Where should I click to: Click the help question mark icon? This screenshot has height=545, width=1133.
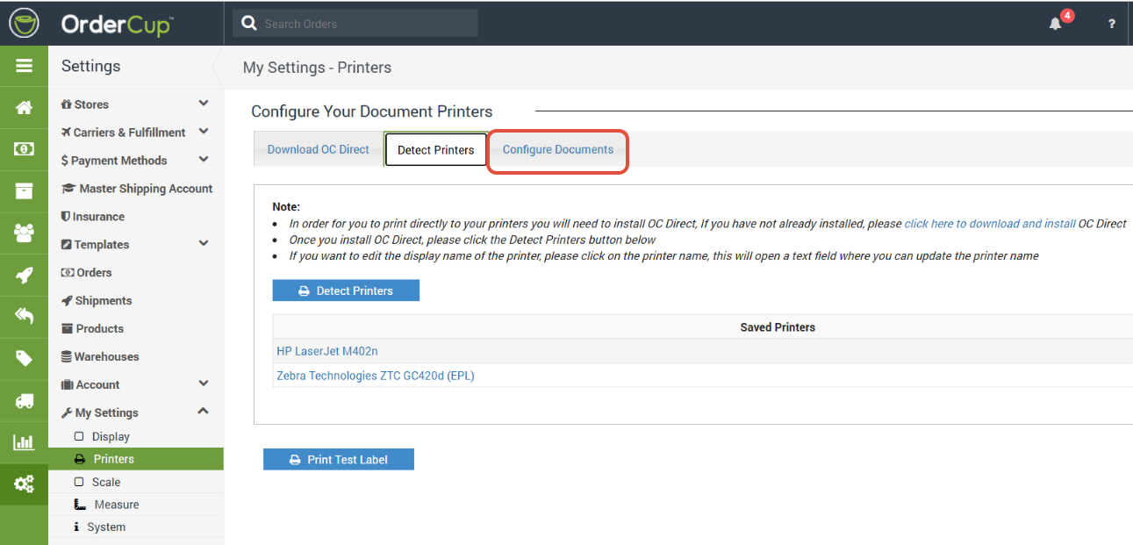(1112, 24)
